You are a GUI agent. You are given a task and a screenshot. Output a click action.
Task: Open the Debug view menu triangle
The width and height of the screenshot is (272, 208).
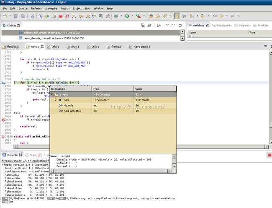(167, 25)
